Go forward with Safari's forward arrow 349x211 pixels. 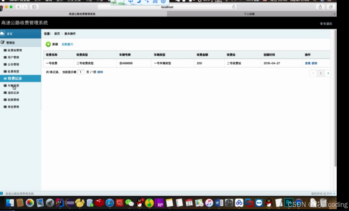click(25, 7)
